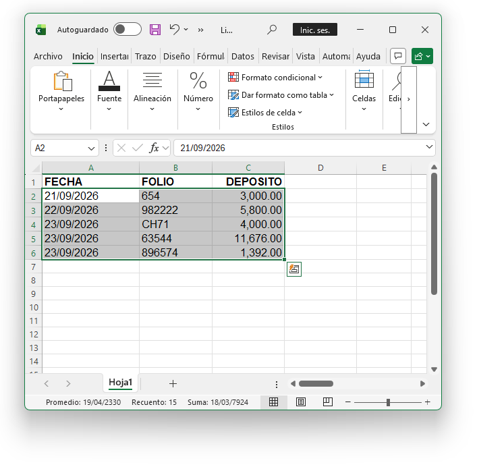Expand the Celdas group
Screen dimensions: 477x469
364,91
